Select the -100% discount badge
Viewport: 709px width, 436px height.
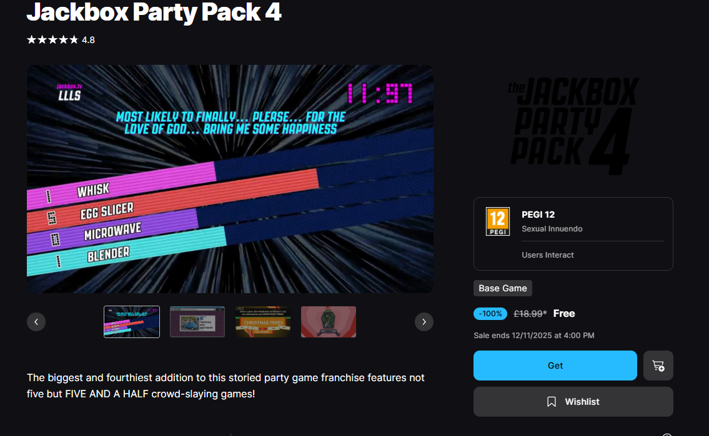pos(490,314)
